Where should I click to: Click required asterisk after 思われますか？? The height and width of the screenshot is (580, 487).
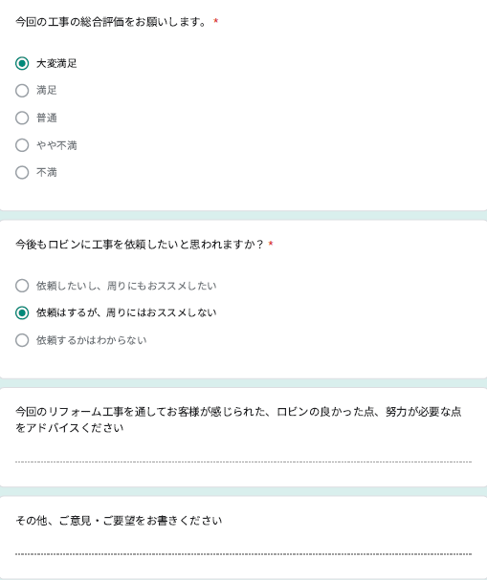271,244
